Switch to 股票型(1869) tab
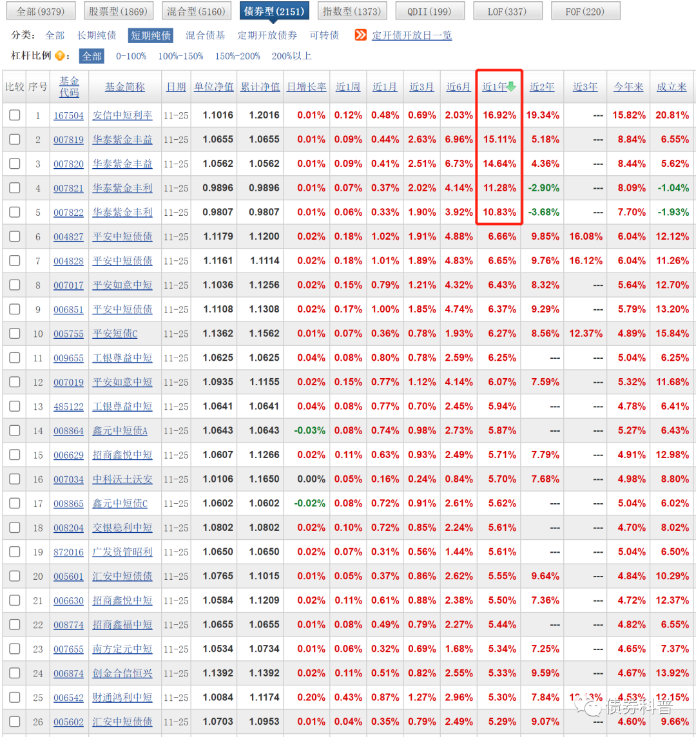The width and height of the screenshot is (696, 737). (119, 11)
